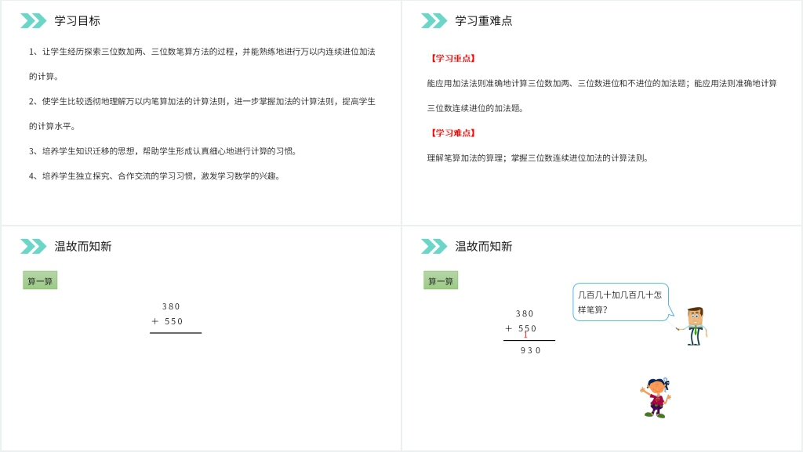Image resolution: width=803 pixels, height=452 pixels.
Task: Click the answer 930 under the sum
Action: coord(531,350)
